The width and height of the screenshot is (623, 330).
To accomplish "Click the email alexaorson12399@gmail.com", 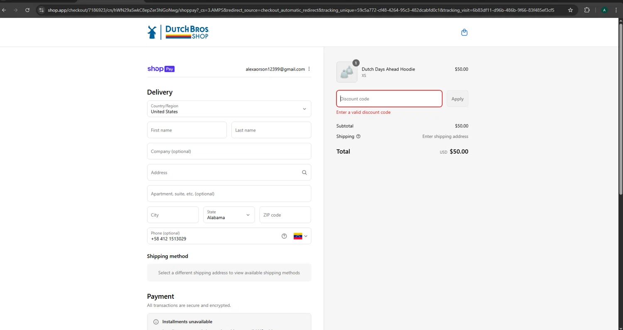I will coord(275,69).
